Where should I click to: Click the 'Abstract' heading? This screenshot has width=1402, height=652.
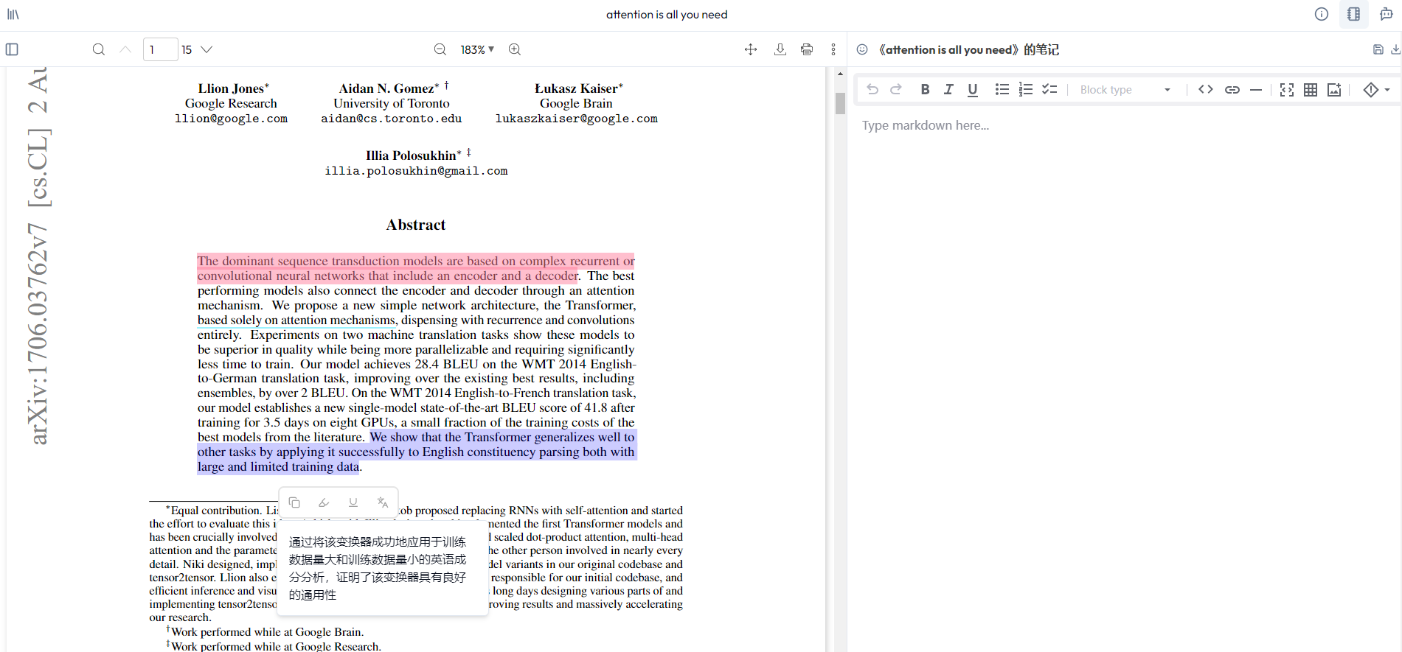(x=416, y=225)
